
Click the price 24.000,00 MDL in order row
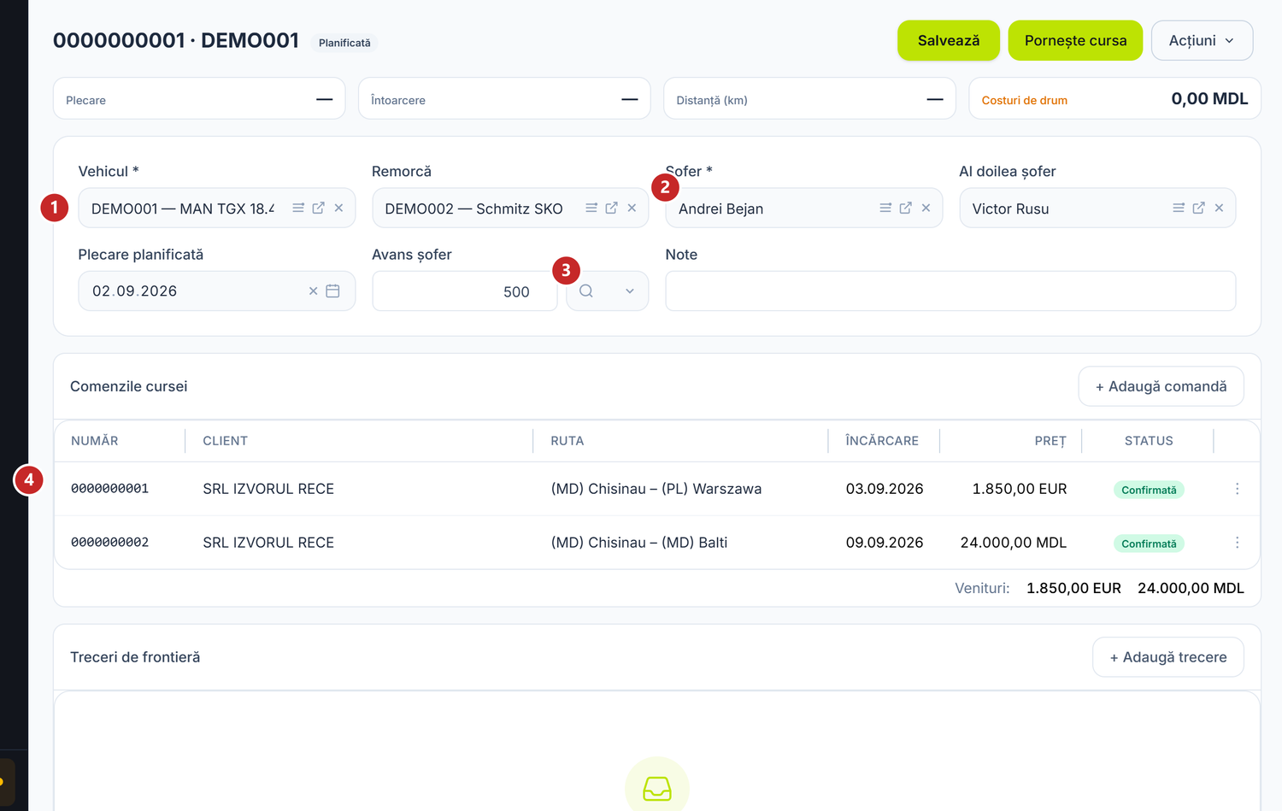1014,543
